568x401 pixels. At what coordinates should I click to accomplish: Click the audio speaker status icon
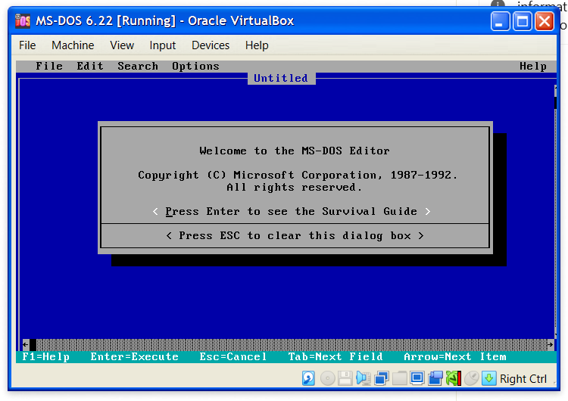(x=363, y=378)
